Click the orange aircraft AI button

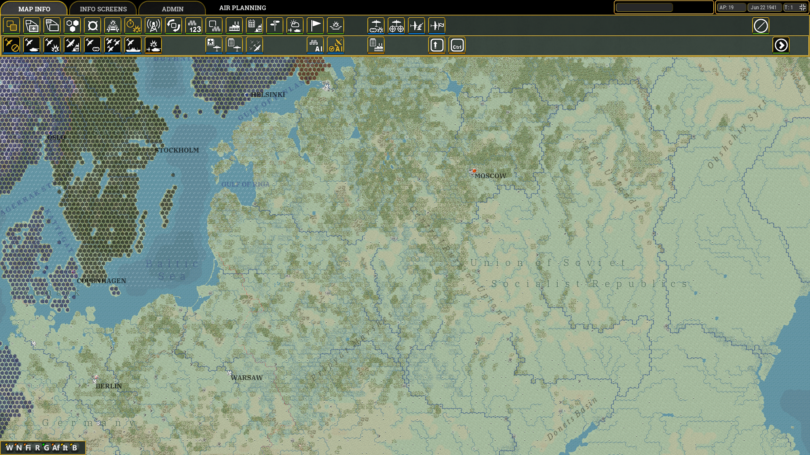tap(335, 45)
